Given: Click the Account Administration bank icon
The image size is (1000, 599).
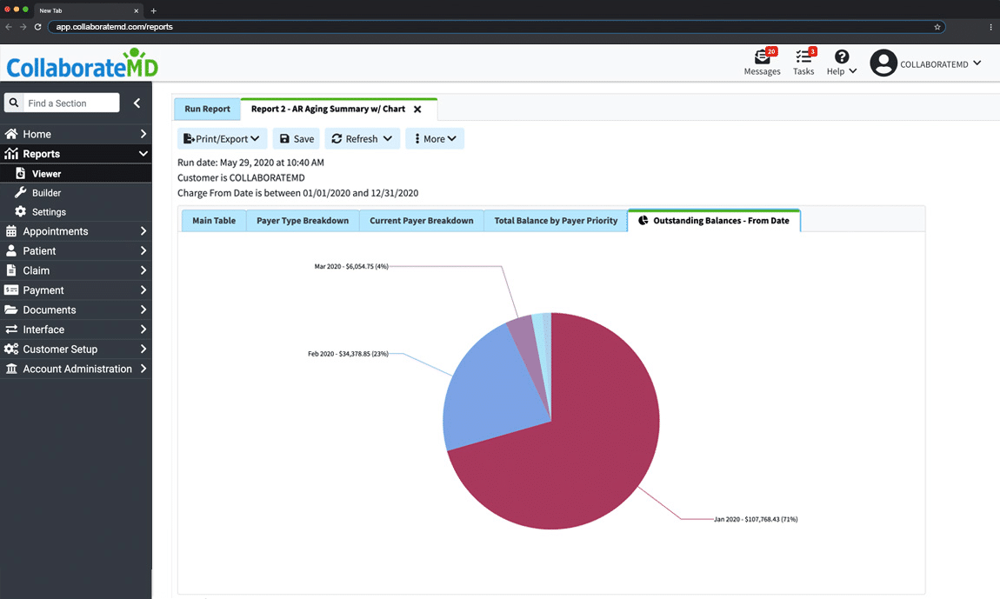Looking at the screenshot, I should point(10,369).
